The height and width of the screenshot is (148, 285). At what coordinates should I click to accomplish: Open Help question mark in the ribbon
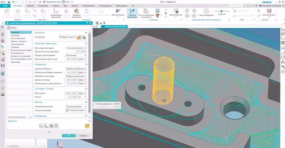click(256, 6)
